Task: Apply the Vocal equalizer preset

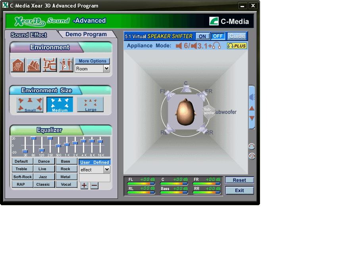Action: click(x=66, y=185)
